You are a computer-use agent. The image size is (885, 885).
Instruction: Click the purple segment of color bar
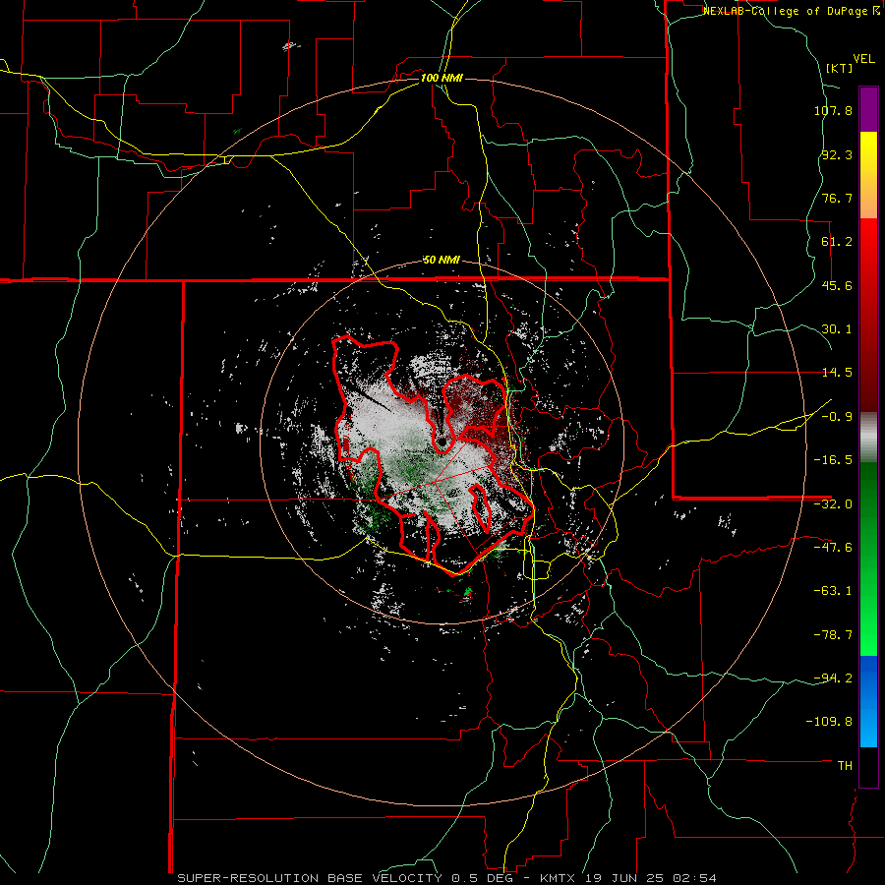pyautogui.click(x=868, y=109)
